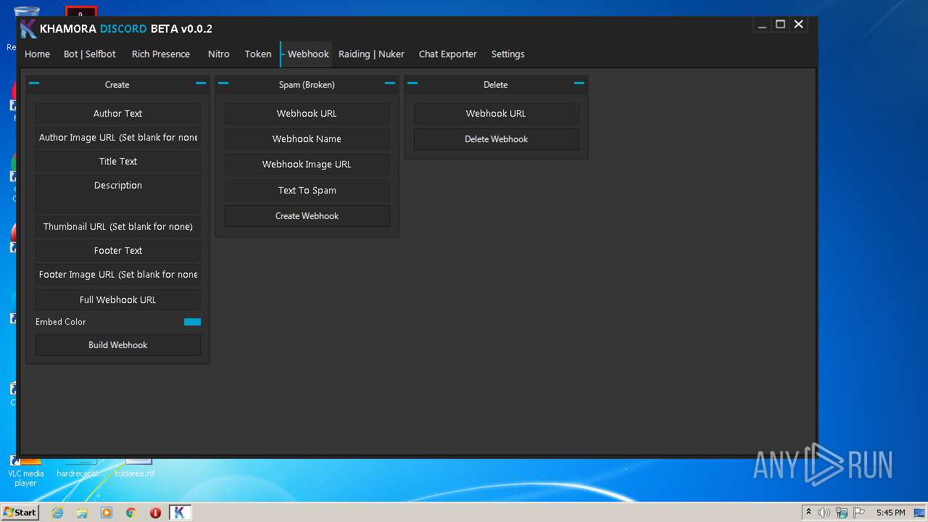Minimize the Khamora window
928x522 pixels.
762,25
